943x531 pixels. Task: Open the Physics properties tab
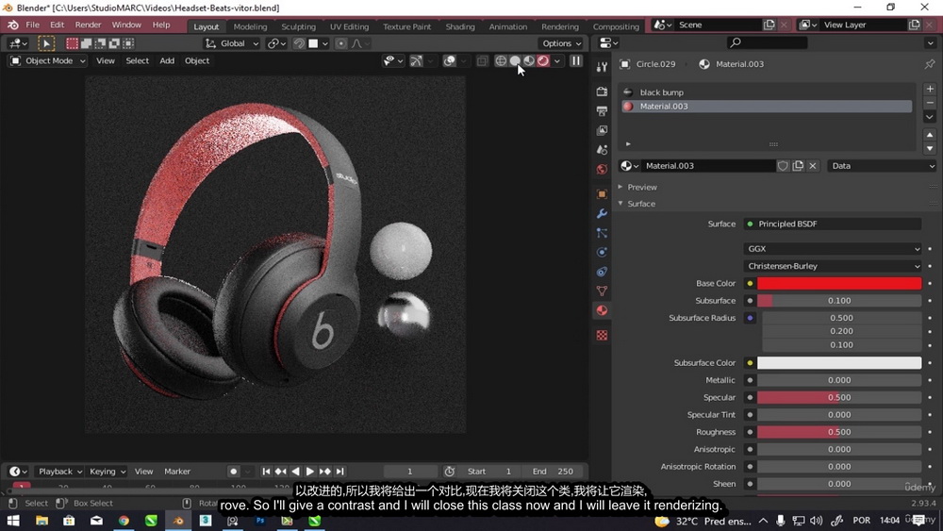coord(602,252)
